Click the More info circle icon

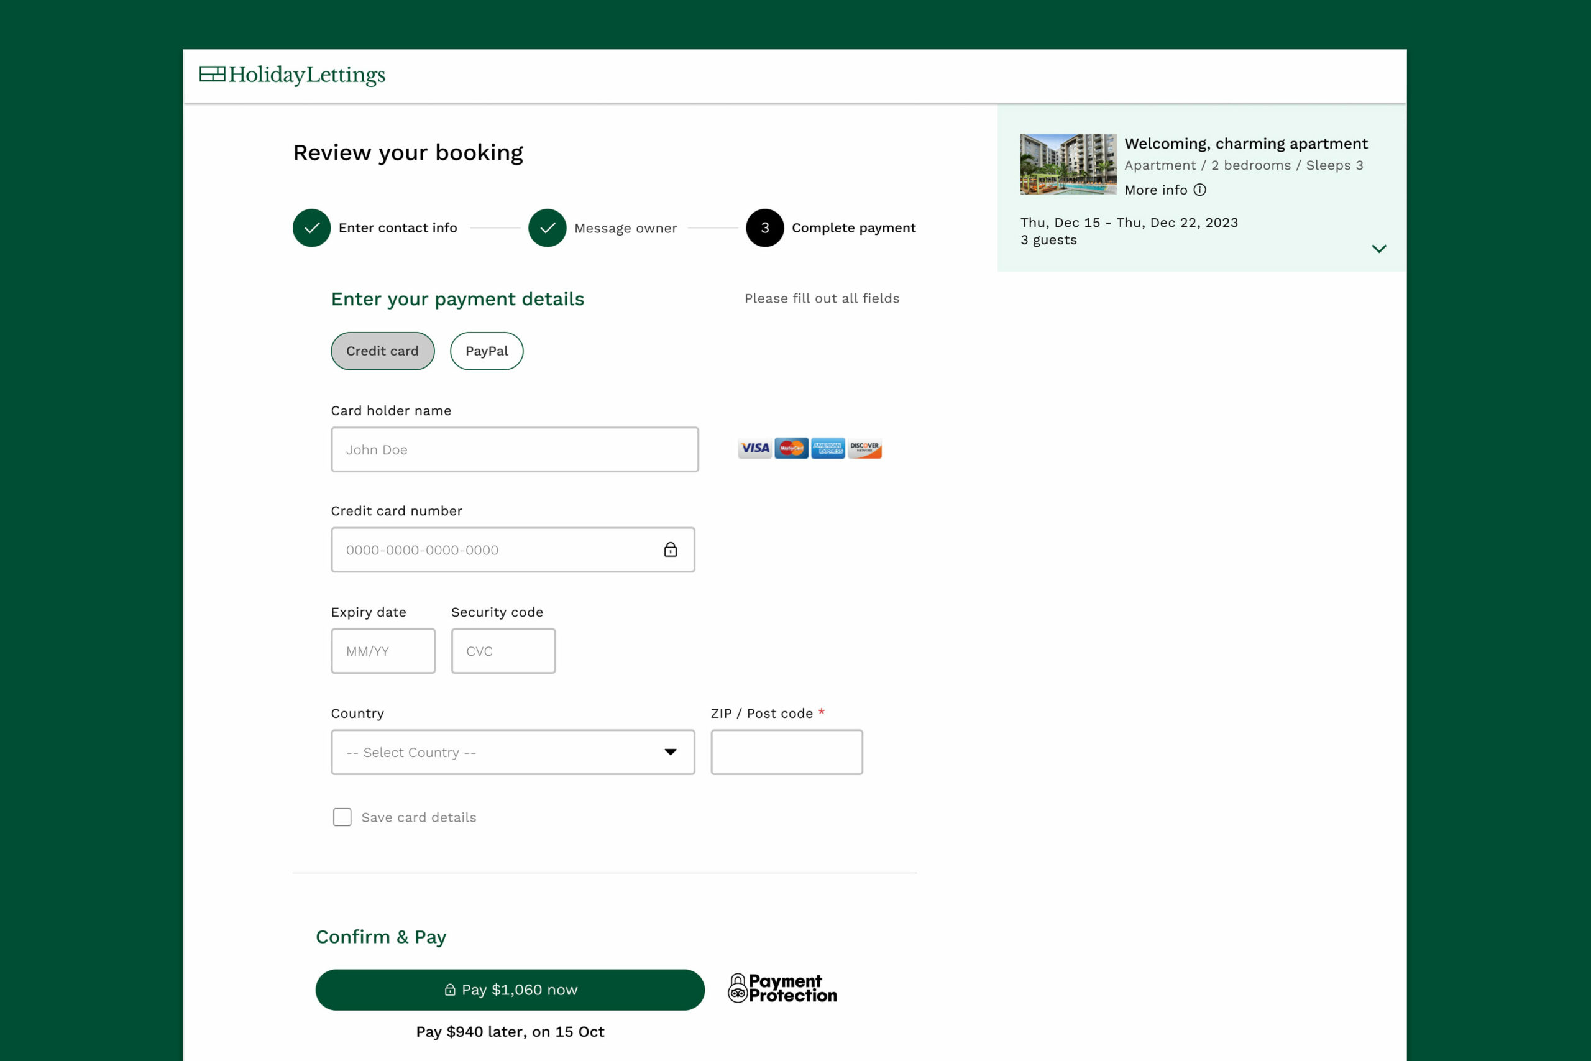[1199, 190]
